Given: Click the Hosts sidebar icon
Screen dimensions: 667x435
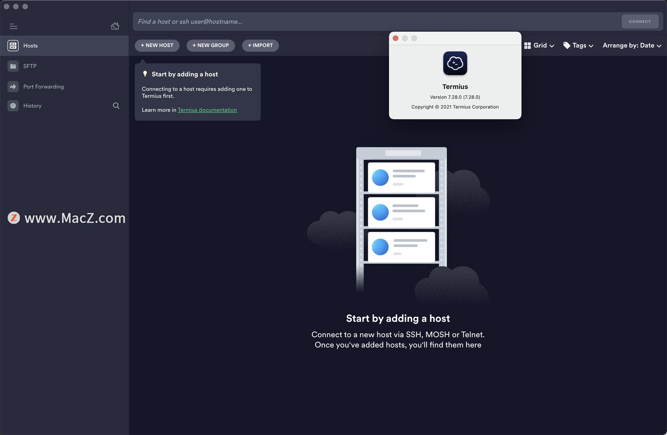Looking at the screenshot, I should tap(13, 46).
